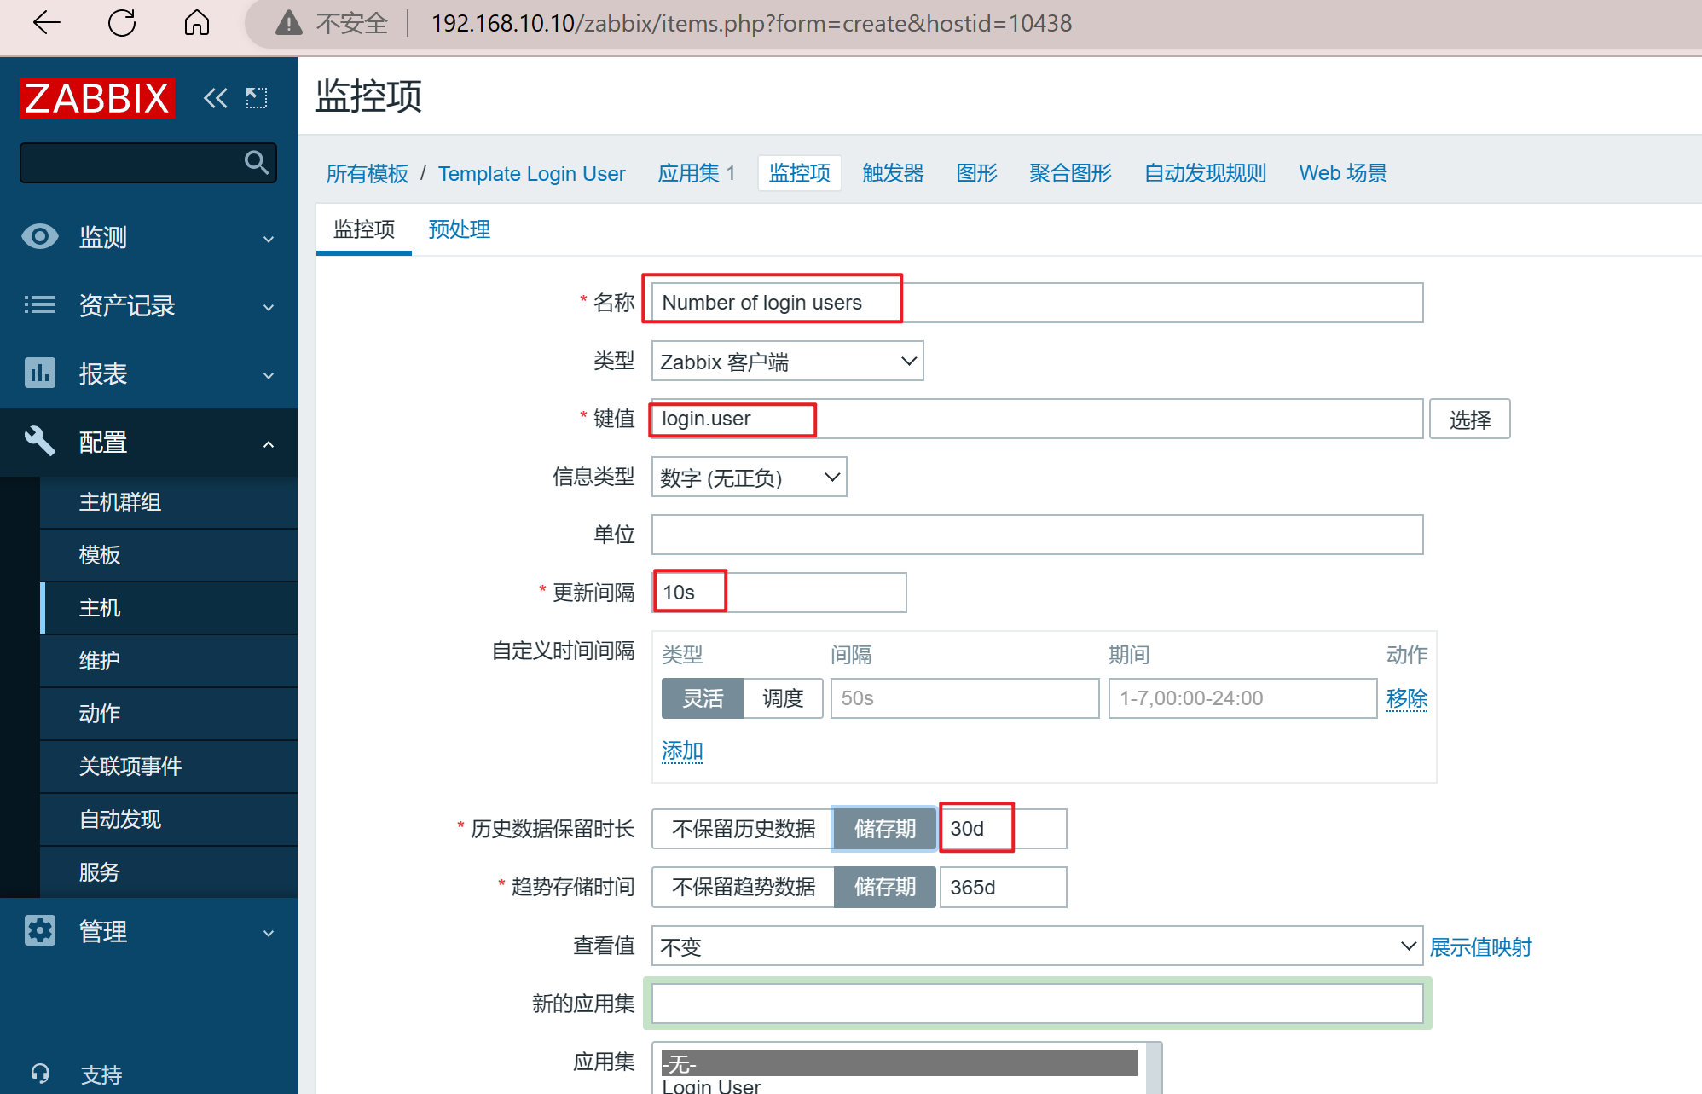Open Template Login User link

click(x=531, y=173)
